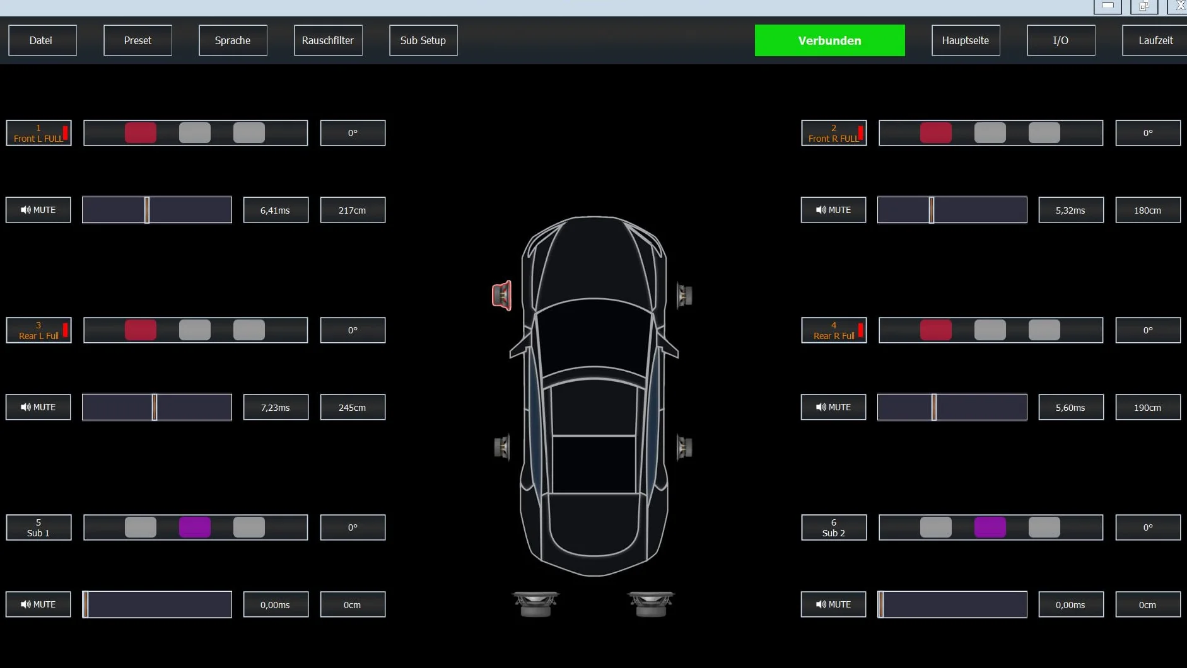This screenshot has height=668, width=1187.
Task: Mute the Rear R Full channel
Action: pos(834,407)
